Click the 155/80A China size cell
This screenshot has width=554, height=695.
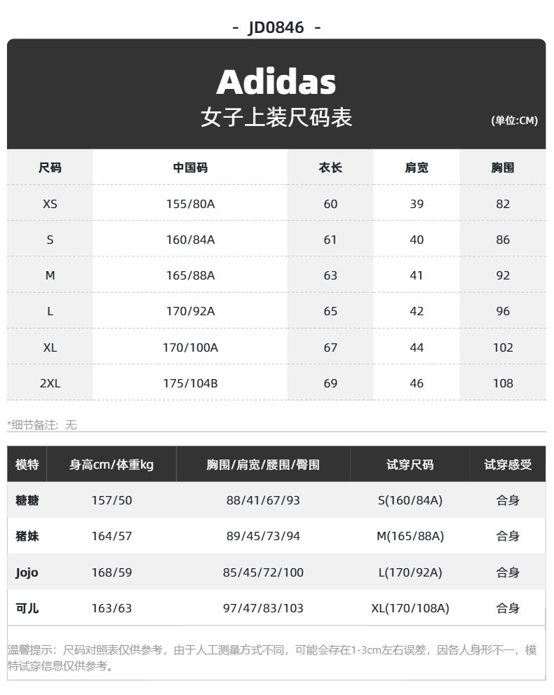tap(190, 204)
